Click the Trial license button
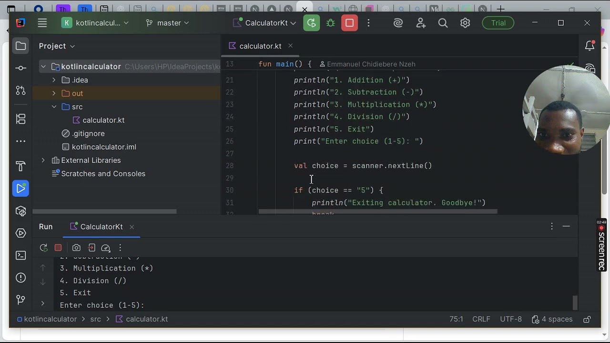The image size is (610, 343). tap(498, 23)
